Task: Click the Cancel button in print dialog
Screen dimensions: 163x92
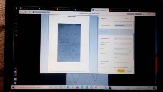Action: click(129, 71)
